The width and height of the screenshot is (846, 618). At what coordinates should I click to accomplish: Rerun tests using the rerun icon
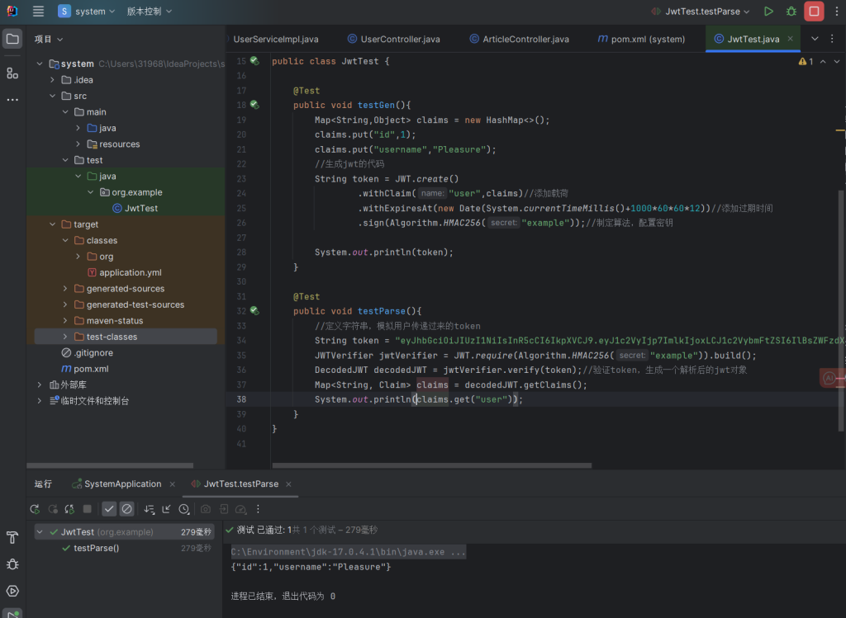click(x=35, y=509)
